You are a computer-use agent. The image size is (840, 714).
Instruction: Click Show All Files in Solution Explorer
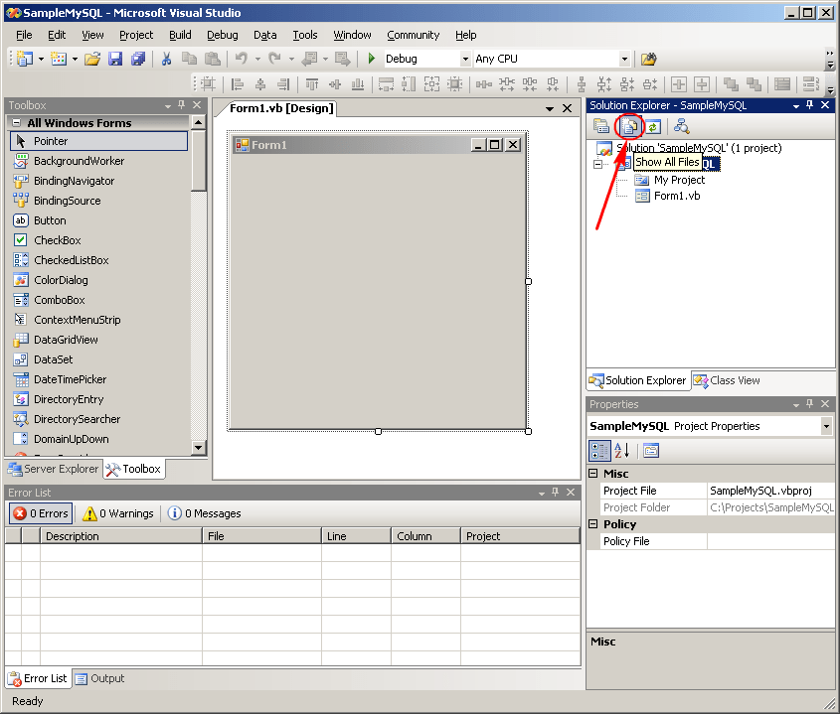pos(628,126)
